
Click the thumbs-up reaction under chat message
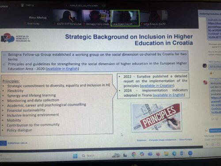[211, 73]
